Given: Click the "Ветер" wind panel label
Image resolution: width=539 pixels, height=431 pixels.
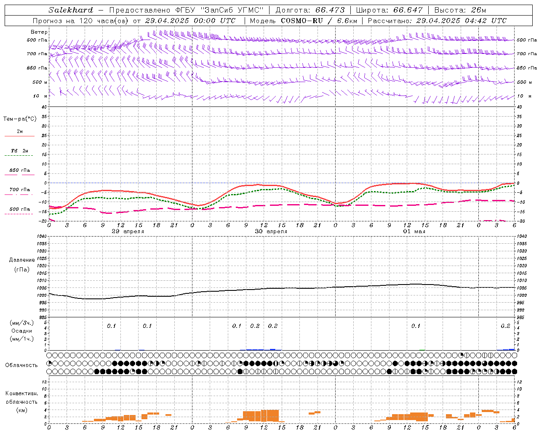Looking at the screenshot, I should coord(39,32).
